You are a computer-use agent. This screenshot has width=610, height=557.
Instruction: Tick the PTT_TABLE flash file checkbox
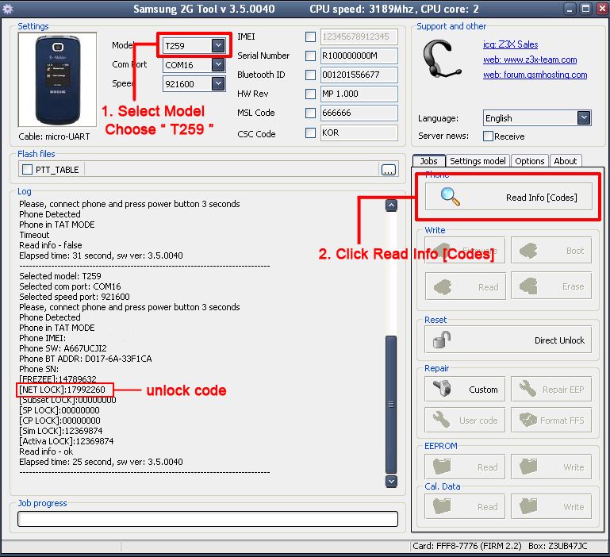point(28,169)
